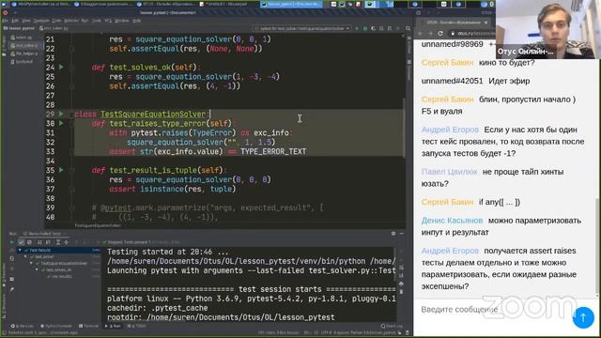This screenshot has width=601, height=338.
Task: Open the Run menu in PyCharm
Action: pyautogui.click(x=85, y=21)
